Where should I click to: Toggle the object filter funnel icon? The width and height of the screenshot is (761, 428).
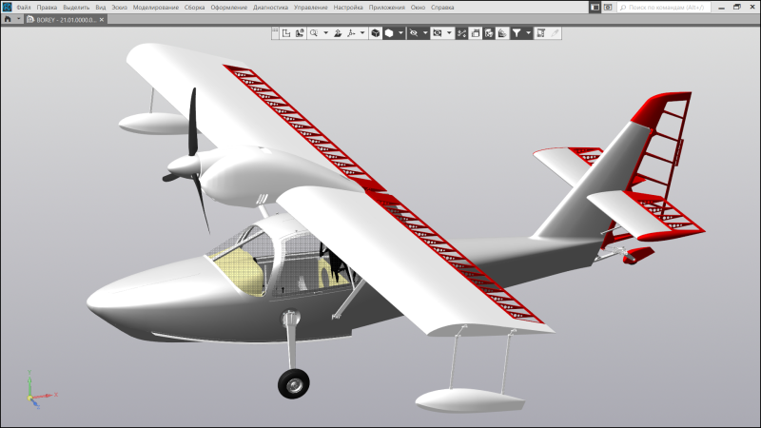coord(517,33)
